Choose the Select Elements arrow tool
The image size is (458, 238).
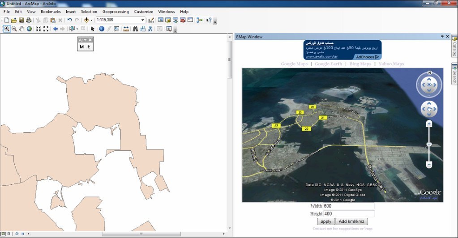click(x=93, y=29)
